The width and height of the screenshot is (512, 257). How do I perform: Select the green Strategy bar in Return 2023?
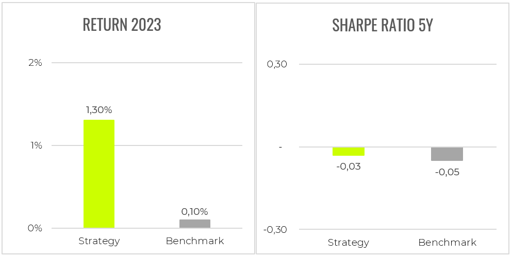[x=98, y=174]
